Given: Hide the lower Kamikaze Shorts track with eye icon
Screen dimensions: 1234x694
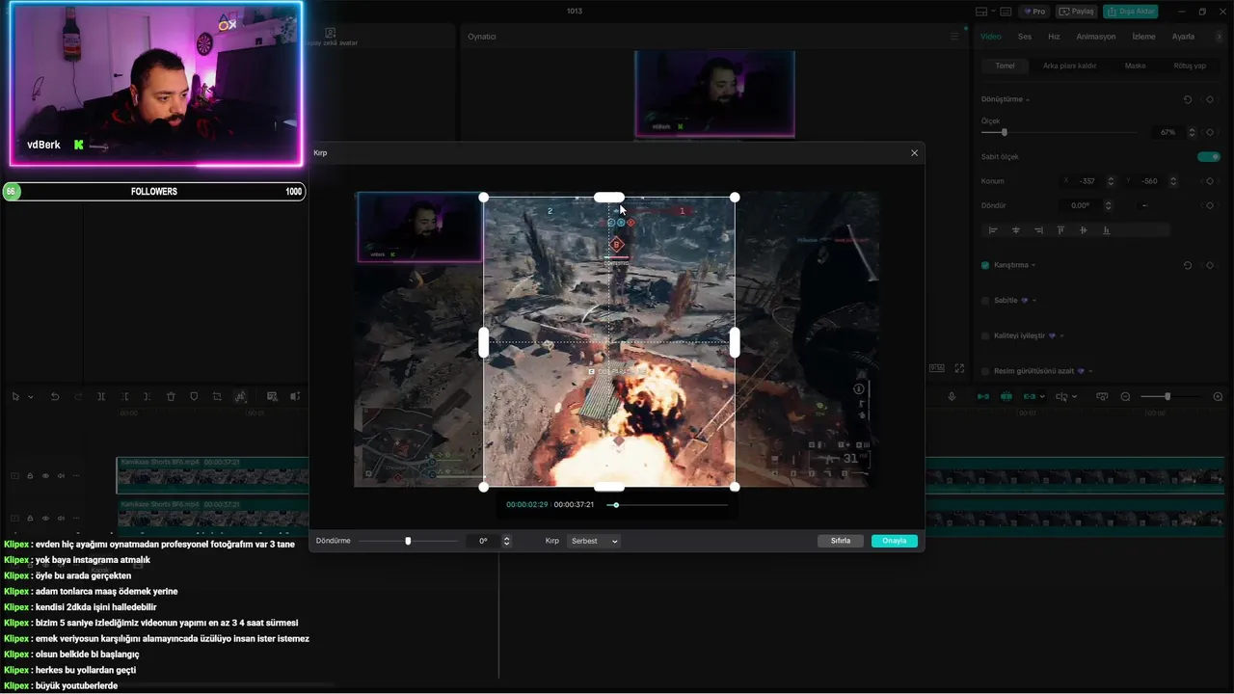Looking at the screenshot, I should [45, 519].
